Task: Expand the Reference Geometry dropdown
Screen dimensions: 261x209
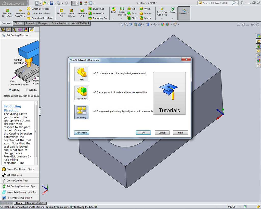Action: 162,19
